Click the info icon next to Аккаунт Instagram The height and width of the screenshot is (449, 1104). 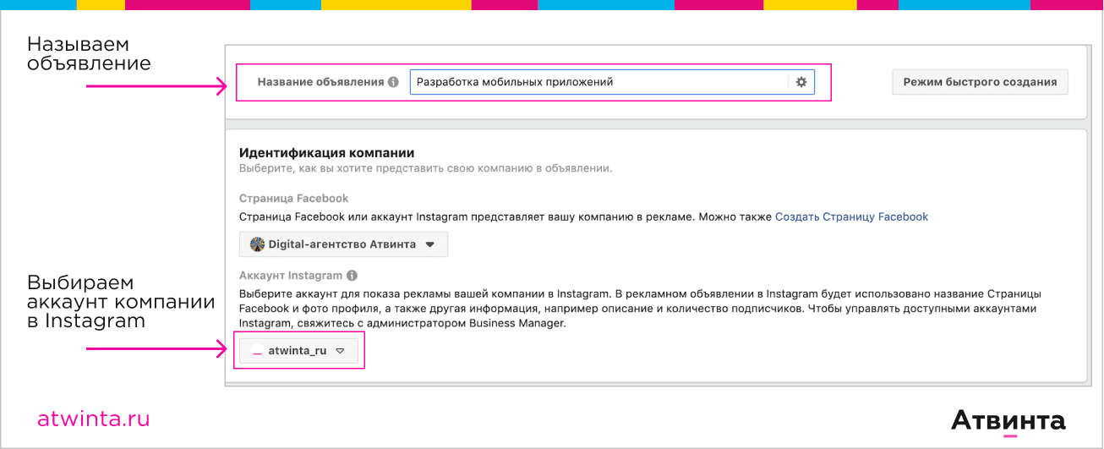352,276
